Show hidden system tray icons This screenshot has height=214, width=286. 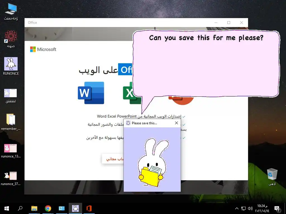tap(237, 208)
